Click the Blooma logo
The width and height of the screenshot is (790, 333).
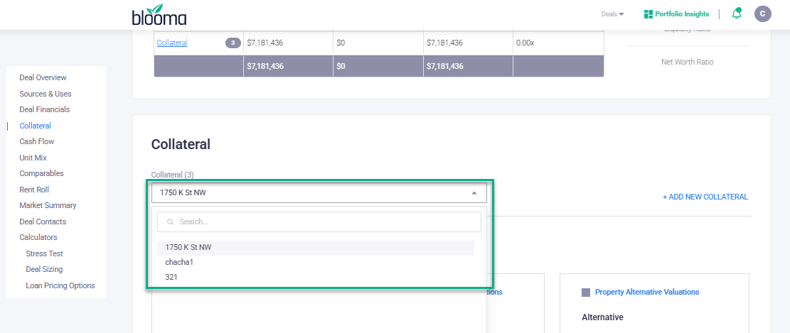pyautogui.click(x=159, y=15)
